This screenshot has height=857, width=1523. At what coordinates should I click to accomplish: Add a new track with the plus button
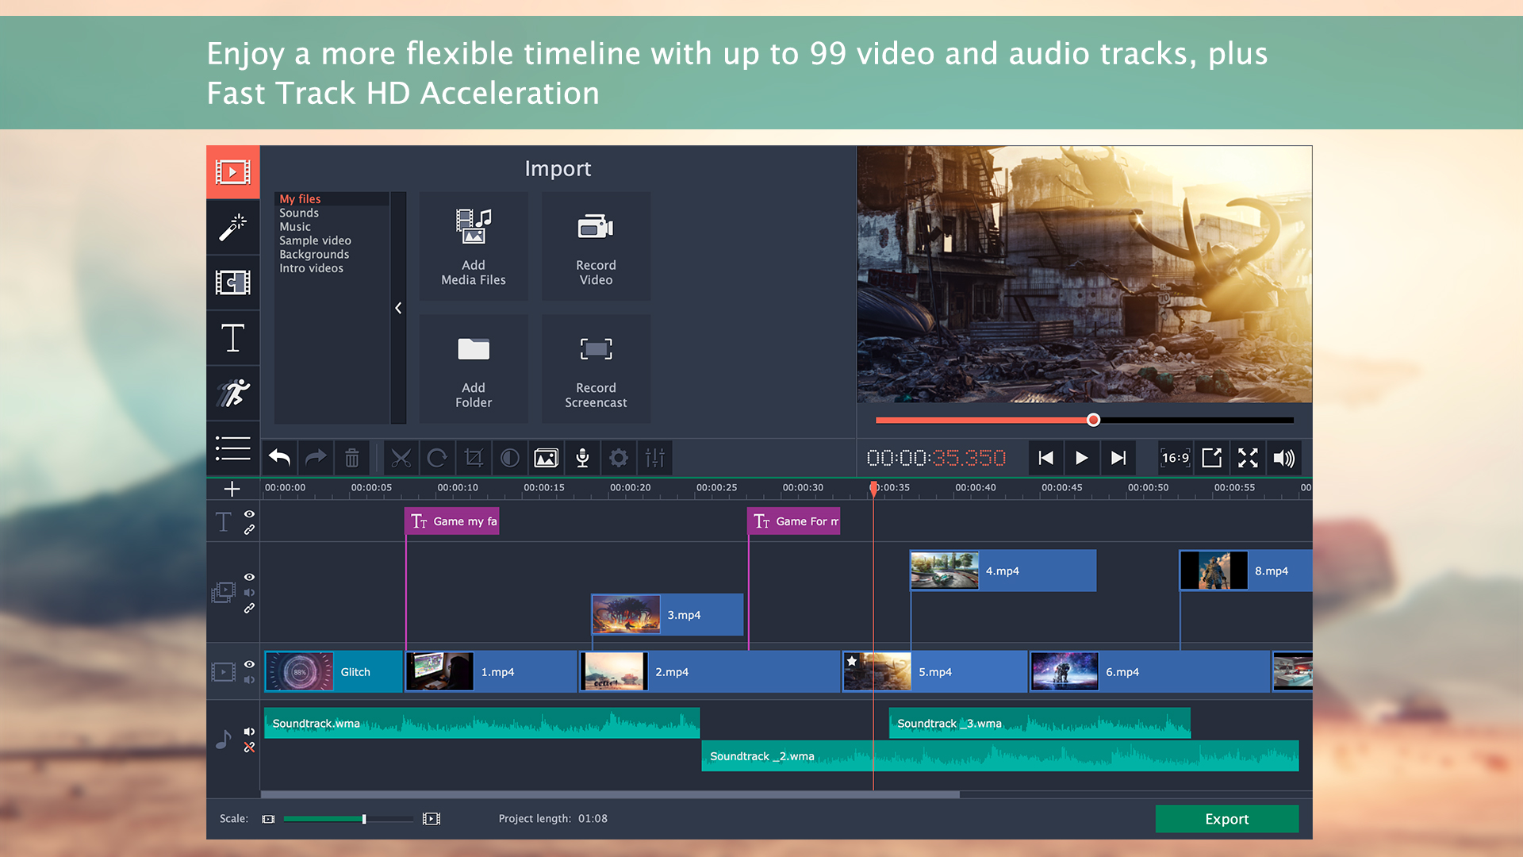coord(232,489)
